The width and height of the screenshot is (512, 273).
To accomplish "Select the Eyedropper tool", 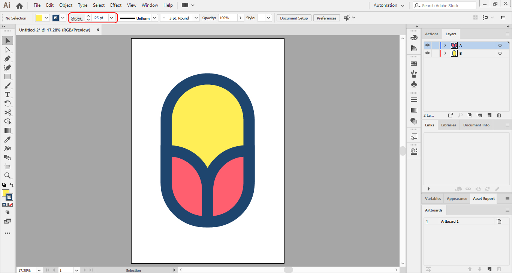I will pos(7,139).
